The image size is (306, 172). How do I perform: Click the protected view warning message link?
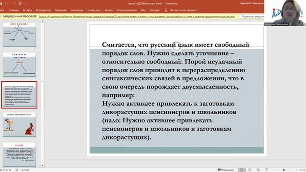137,17
